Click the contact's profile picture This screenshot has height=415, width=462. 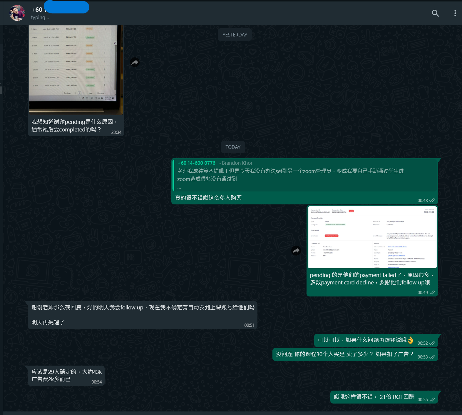[17, 13]
